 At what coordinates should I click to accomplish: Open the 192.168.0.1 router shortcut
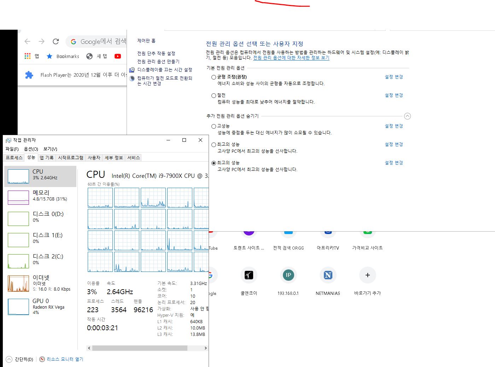tap(289, 275)
